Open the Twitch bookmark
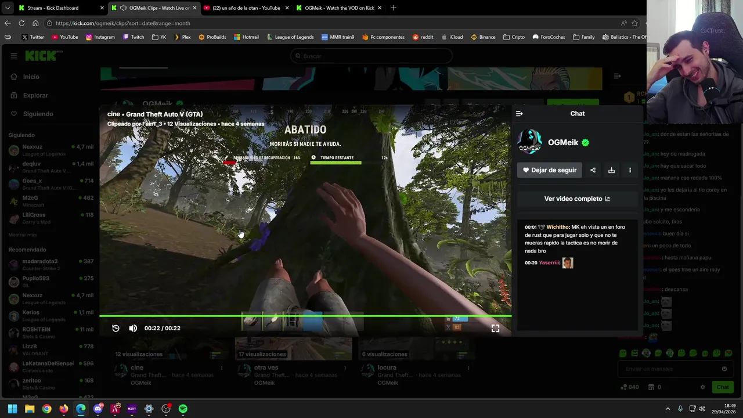 [133, 37]
